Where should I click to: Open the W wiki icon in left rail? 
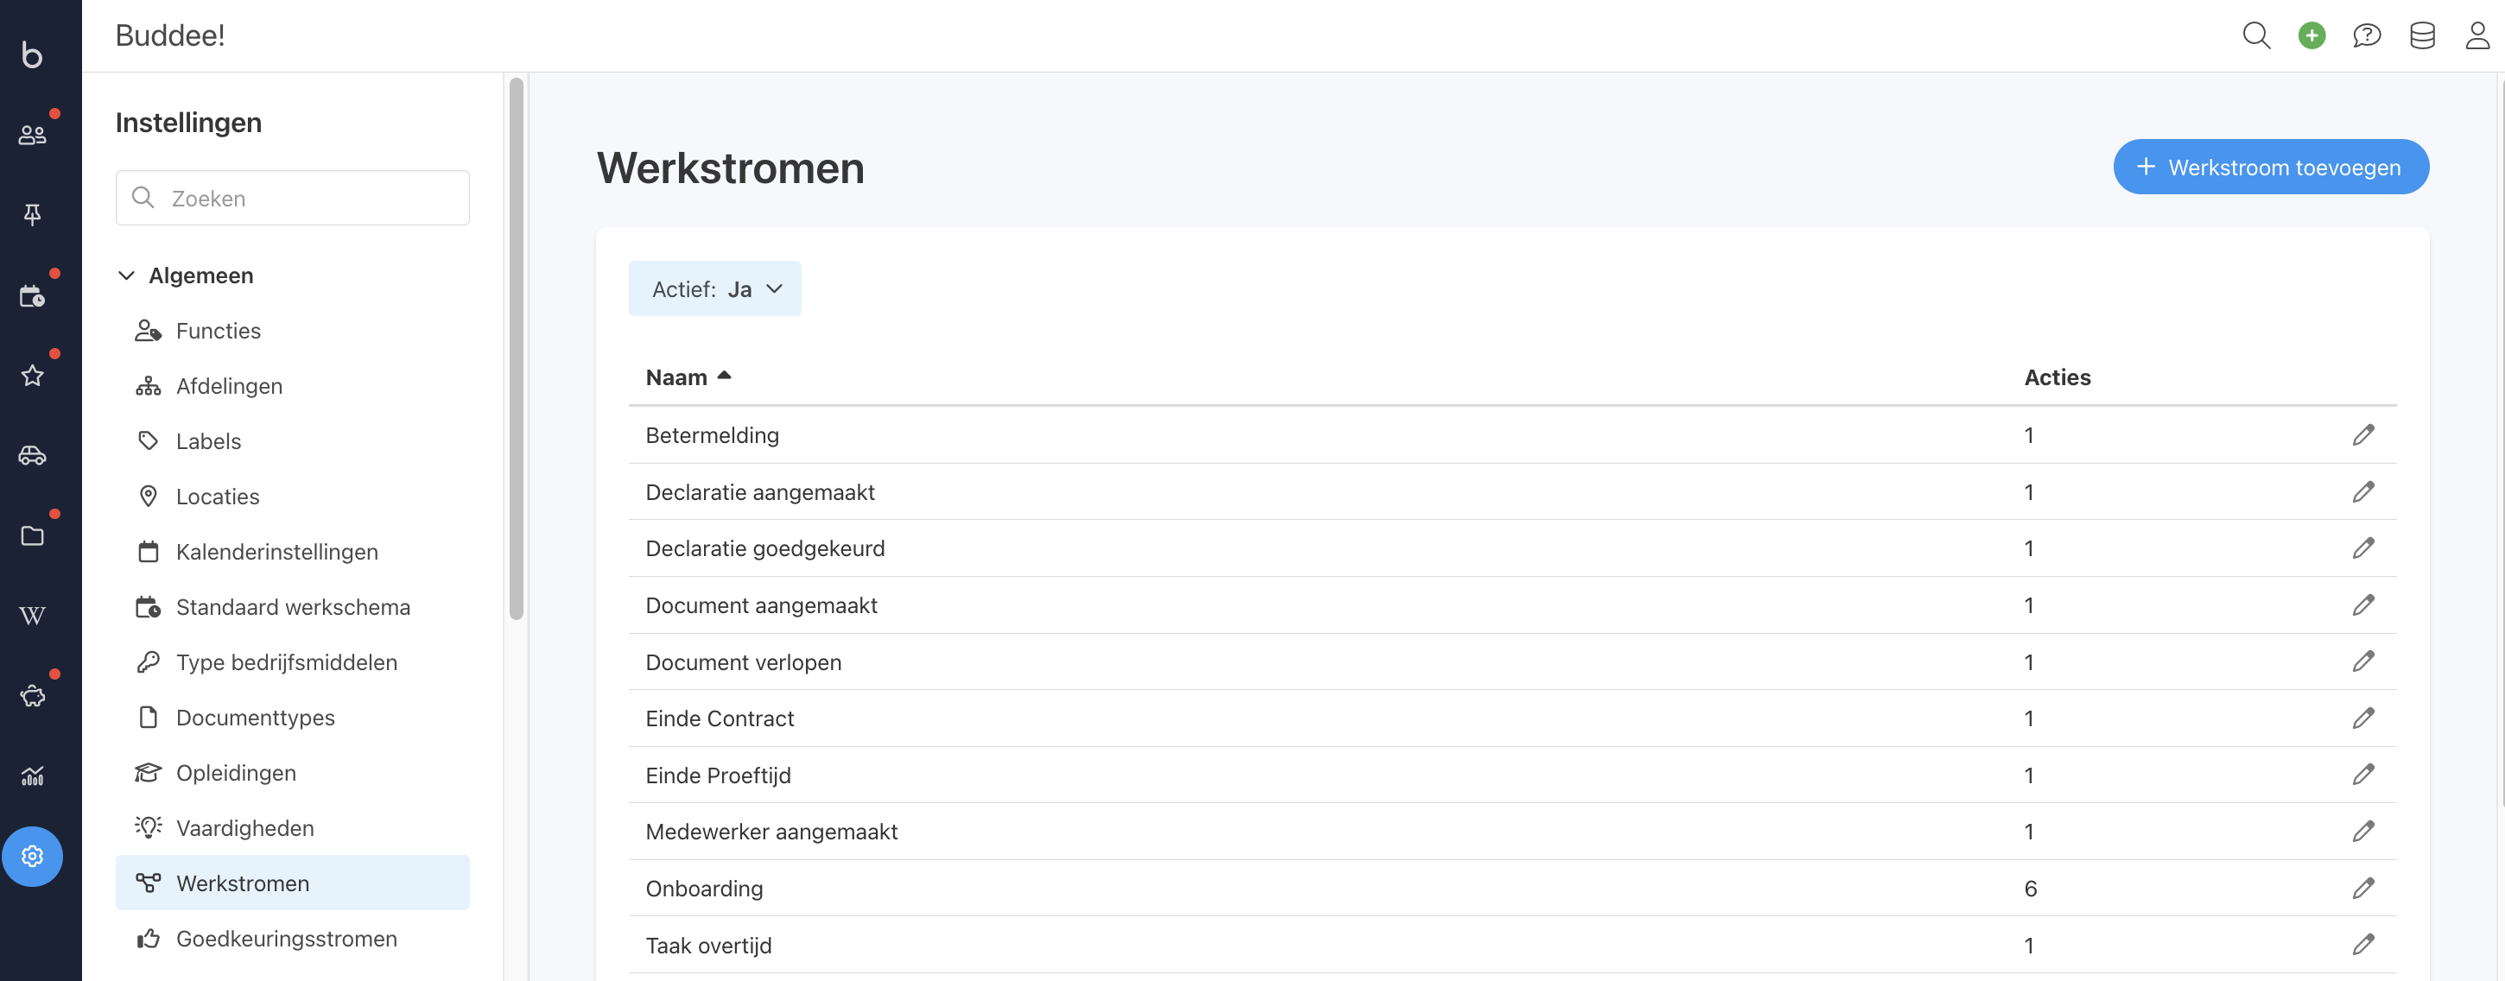tap(32, 616)
